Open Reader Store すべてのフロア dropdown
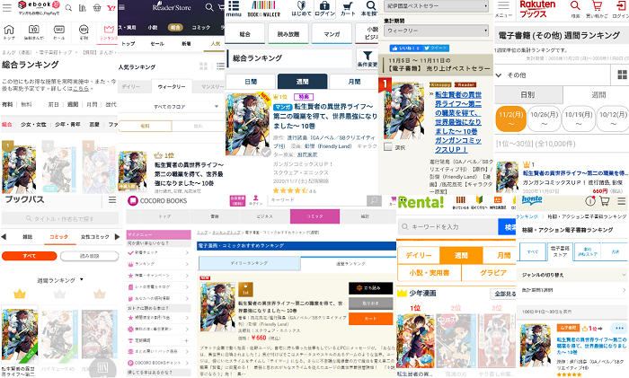This screenshot has height=378, width=629. 172,107
